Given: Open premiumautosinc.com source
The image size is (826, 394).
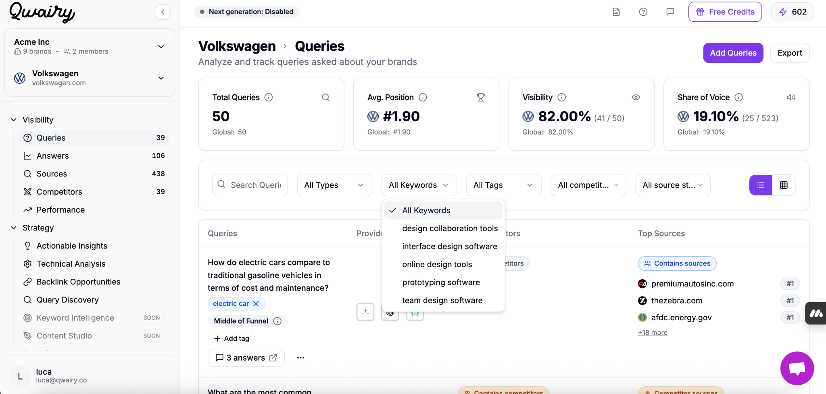Looking at the screenshot, I should [692, 284].
